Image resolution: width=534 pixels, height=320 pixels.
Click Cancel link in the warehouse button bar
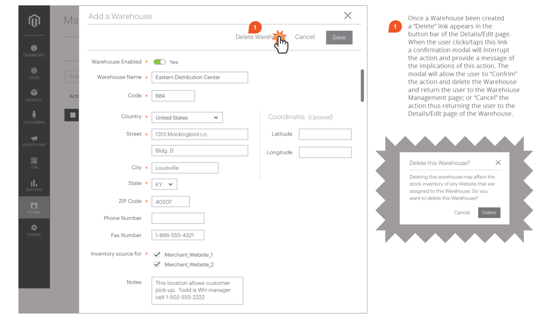305,37
